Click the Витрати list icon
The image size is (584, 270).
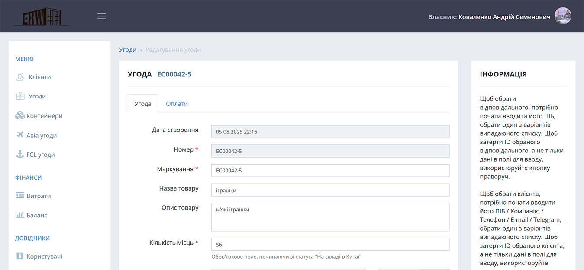(20, 196)
